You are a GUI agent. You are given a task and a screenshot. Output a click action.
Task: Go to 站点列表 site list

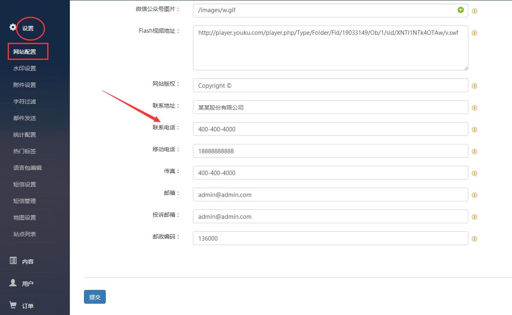click(25, 234)
